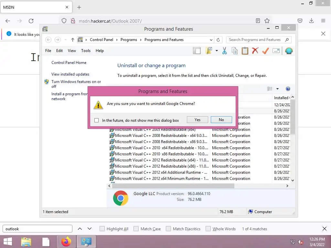
Task: Cancel uninstall by clicking No
Action: point(221,119)
